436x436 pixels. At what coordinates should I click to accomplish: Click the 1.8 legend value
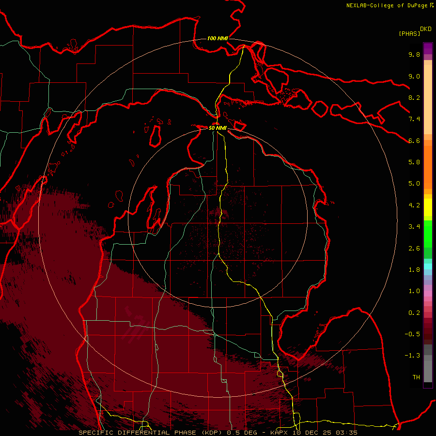414,270
